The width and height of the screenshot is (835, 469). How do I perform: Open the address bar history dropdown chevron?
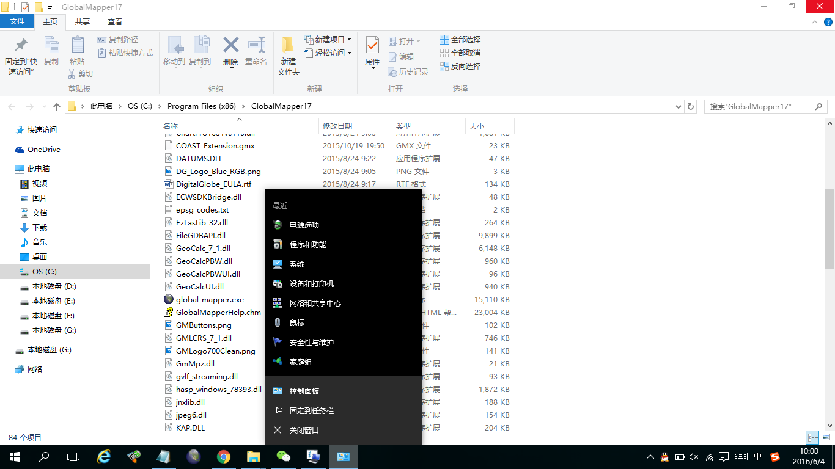[678, 106]
